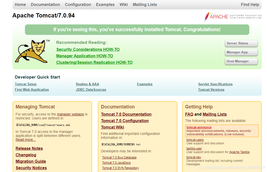Open Tomcat 7.0 Bug Database link
The height and width of the screenshot is (172, 267).
coord(119,158)
